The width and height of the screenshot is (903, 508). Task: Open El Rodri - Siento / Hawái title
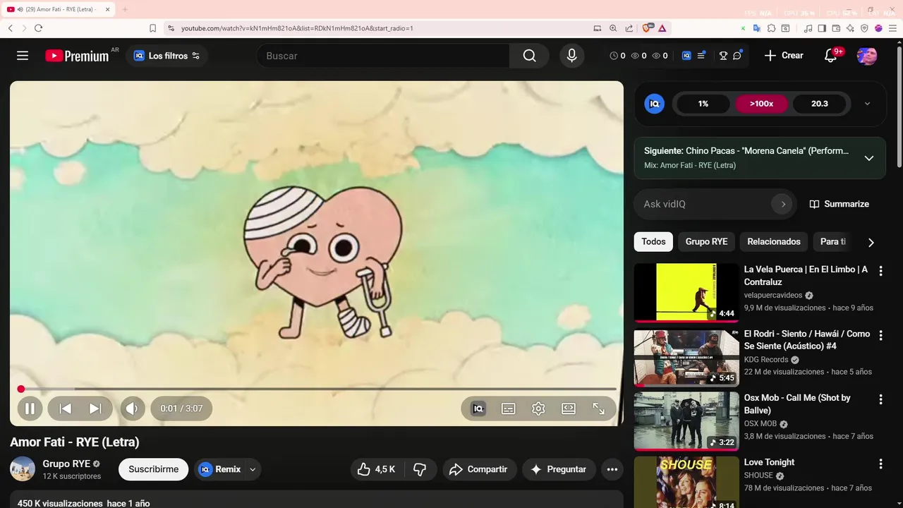click(x=807, y=339)
